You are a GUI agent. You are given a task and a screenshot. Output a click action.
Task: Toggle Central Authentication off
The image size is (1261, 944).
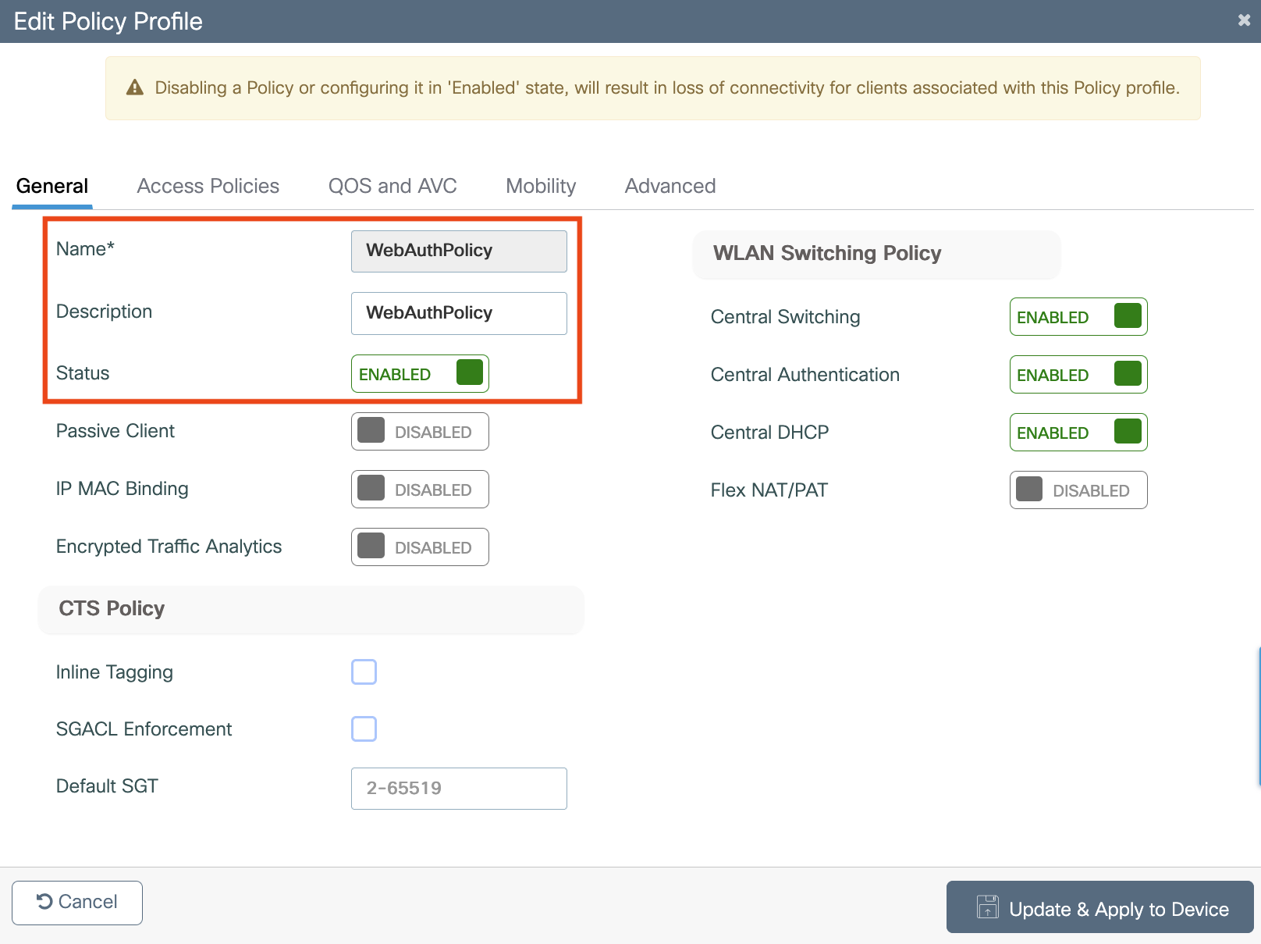pyautogui.click(x=1078, y=375)
